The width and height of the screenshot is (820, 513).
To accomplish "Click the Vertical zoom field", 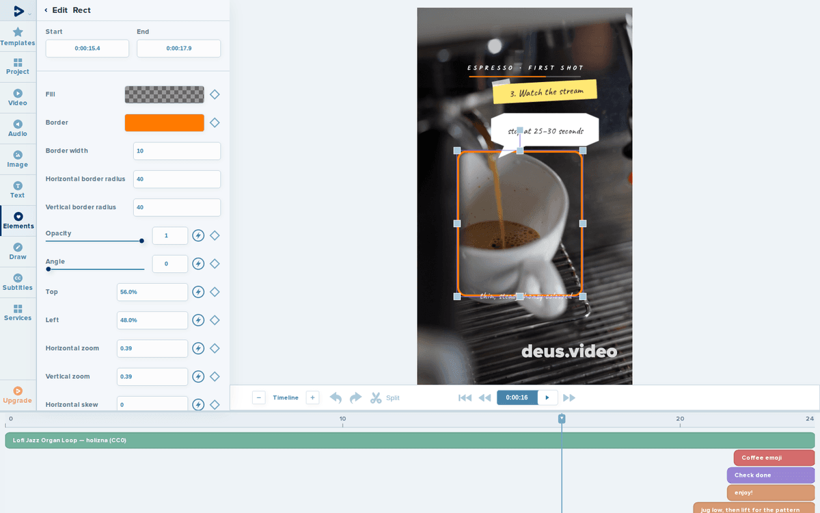I will click(x=152, y=377).
